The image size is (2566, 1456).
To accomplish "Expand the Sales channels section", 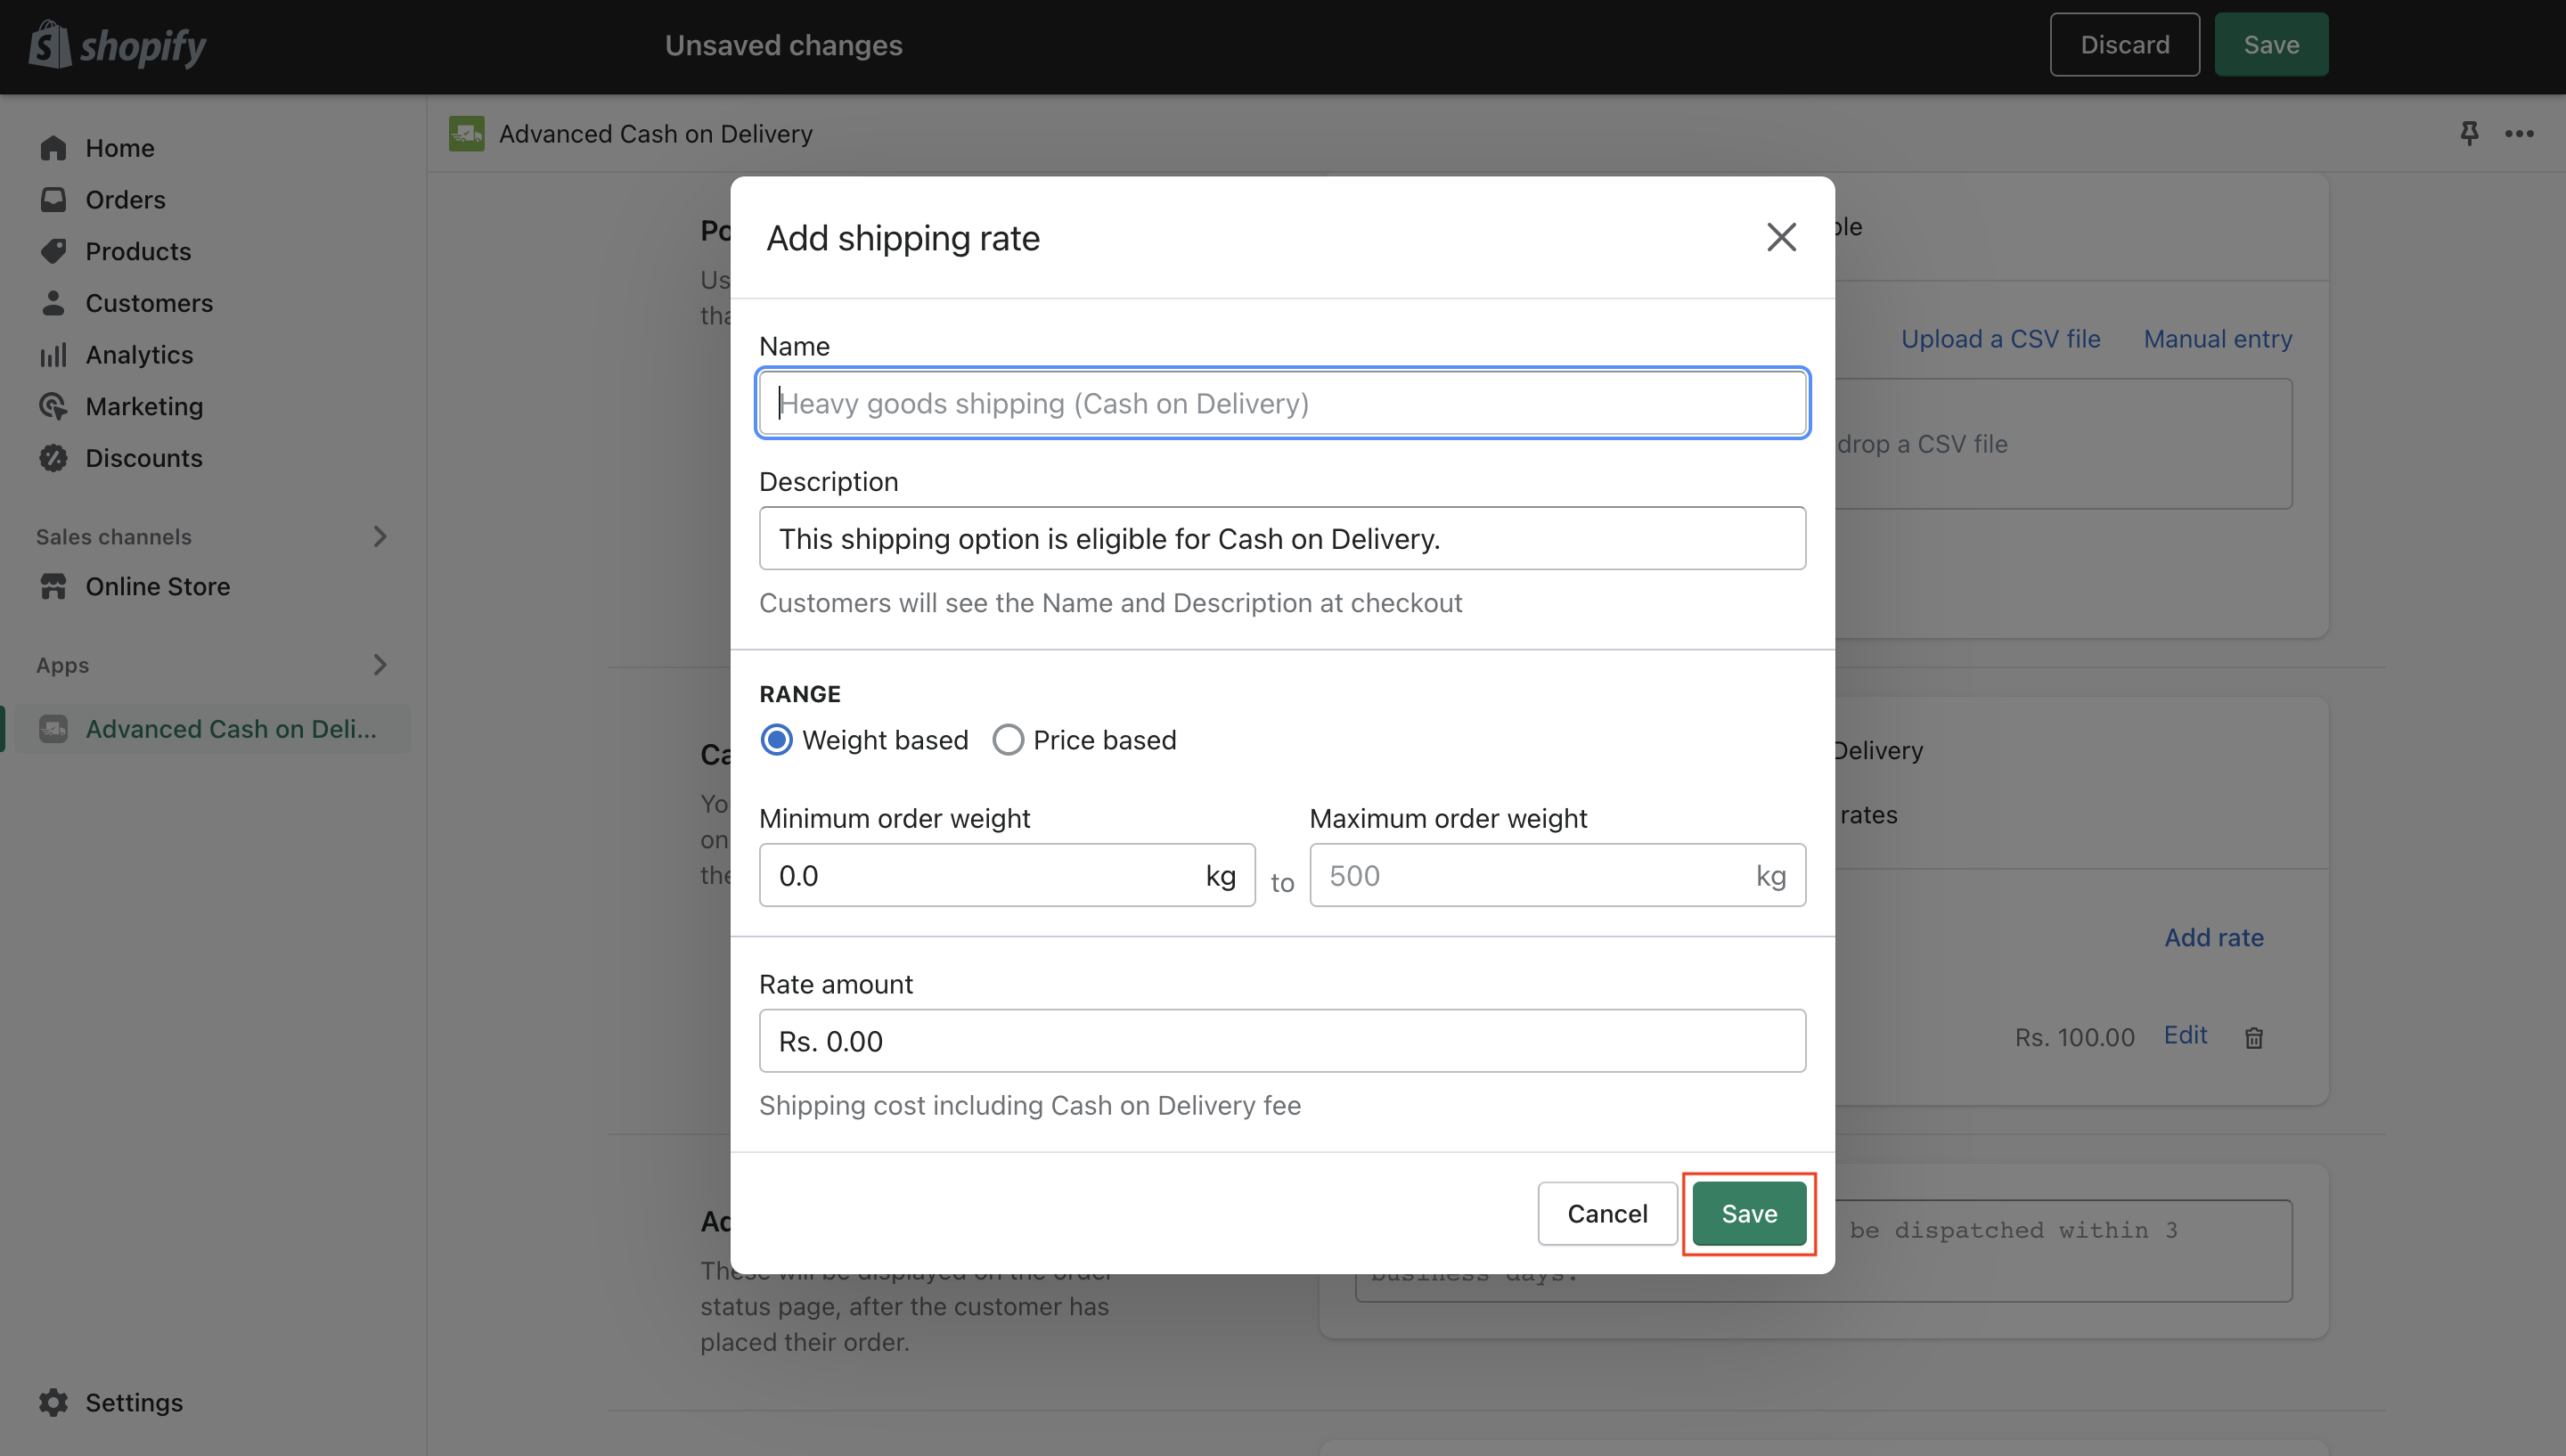I will pyautogui.click(x=380, y=536).
